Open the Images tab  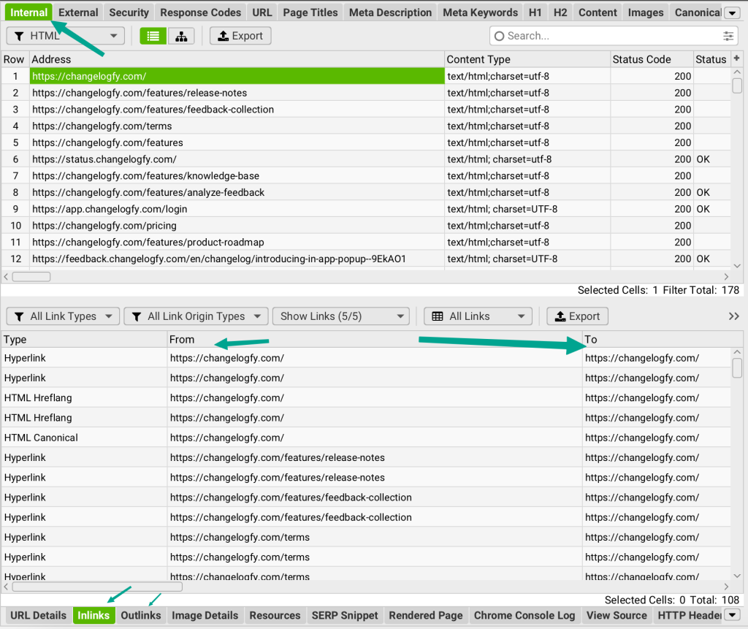(646, 12)
